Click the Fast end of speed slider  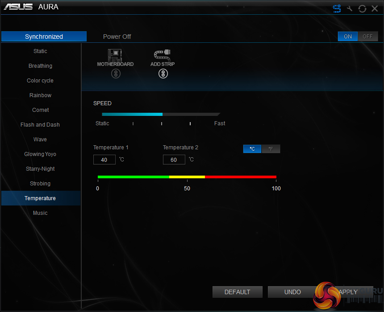click(220, 123)
